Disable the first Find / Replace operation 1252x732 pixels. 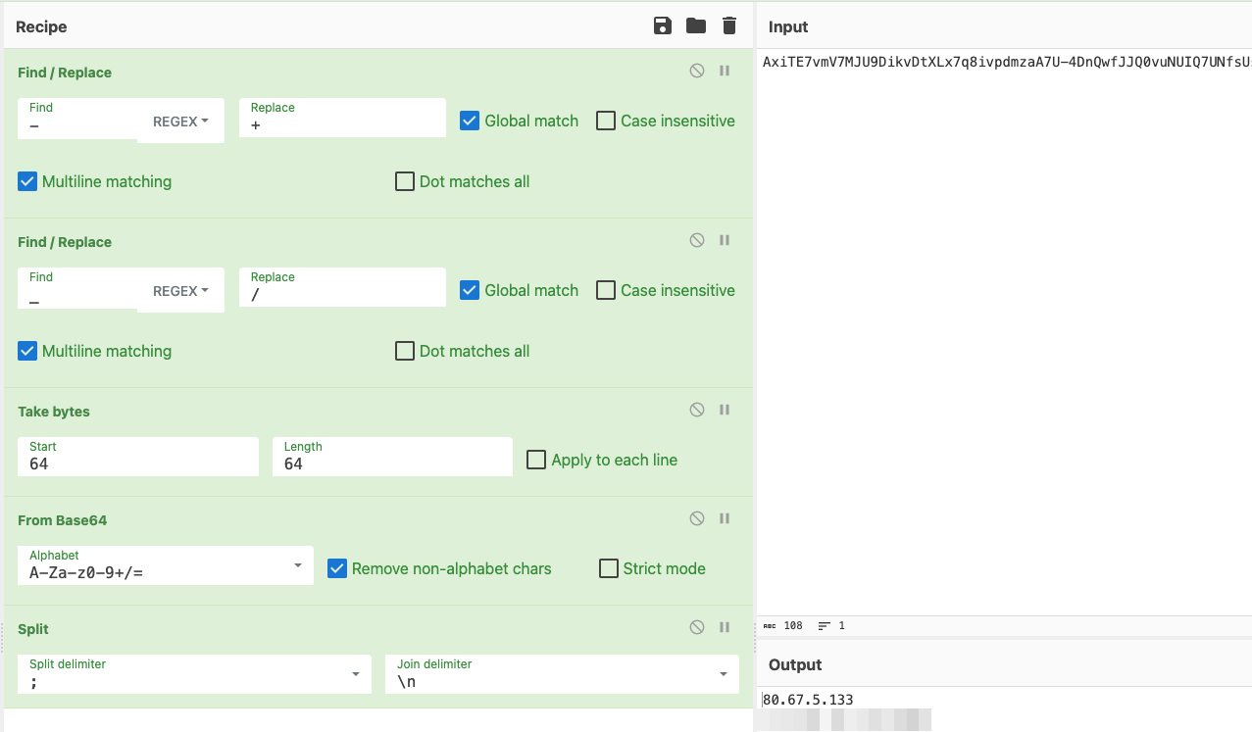click(696, 71)
